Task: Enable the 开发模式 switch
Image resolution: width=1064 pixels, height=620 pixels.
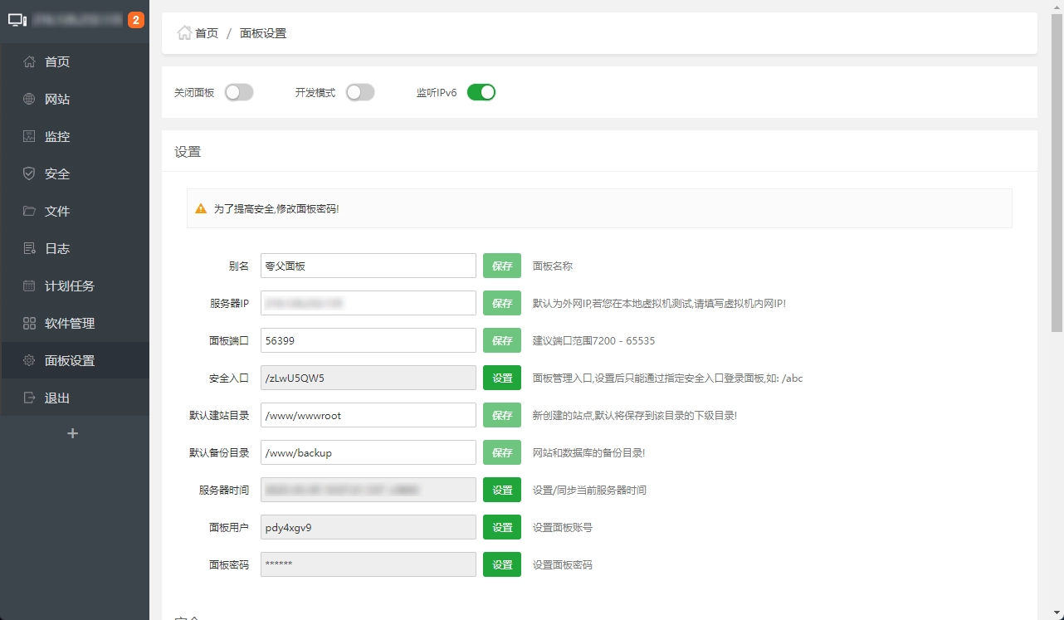Action: coord(360,92)
